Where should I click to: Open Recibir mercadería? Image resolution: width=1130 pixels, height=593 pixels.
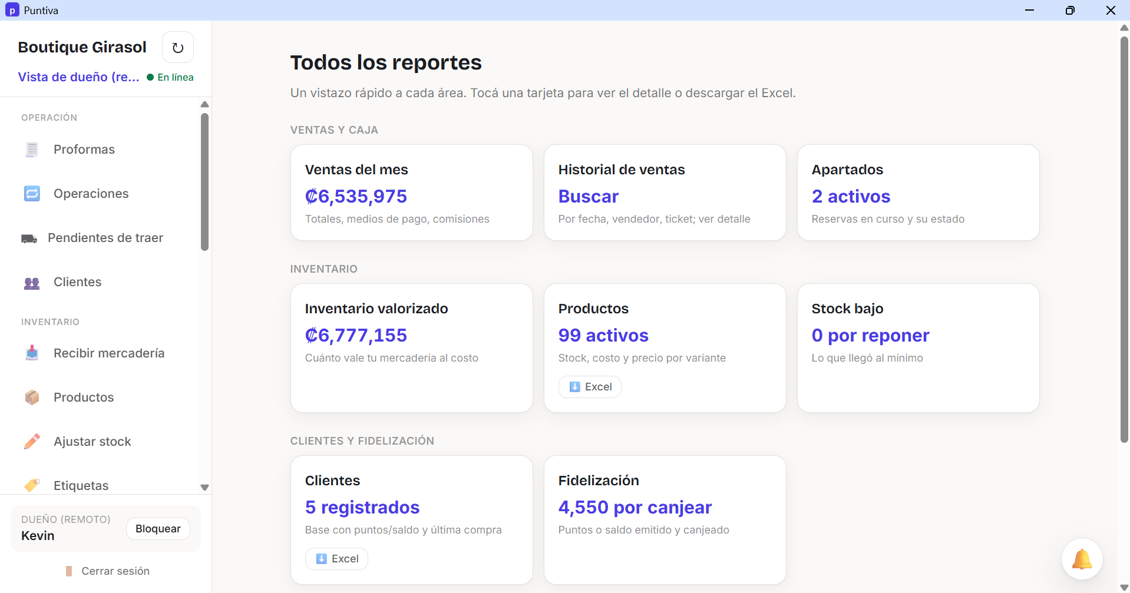100,353
